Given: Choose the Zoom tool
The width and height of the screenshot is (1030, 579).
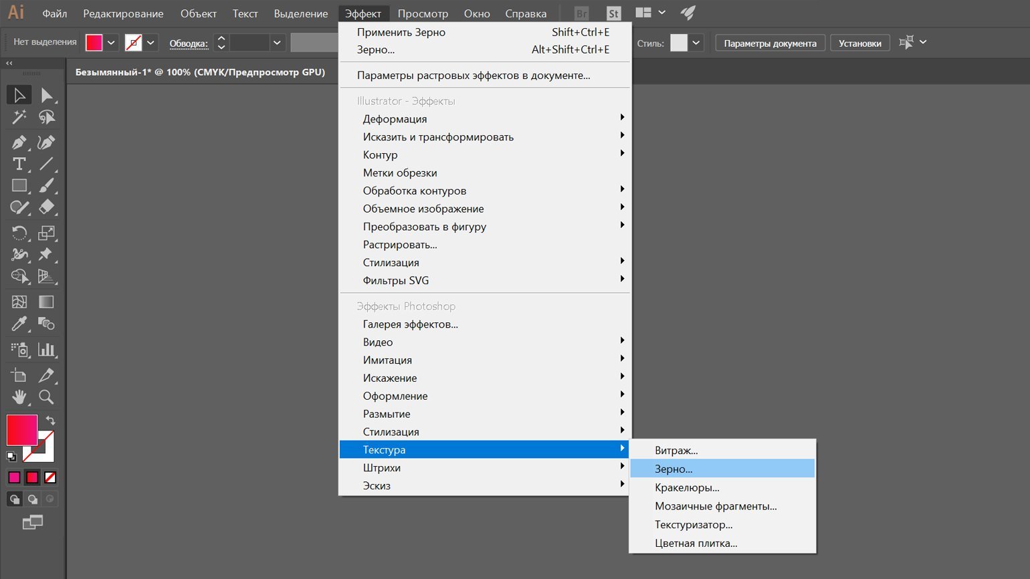Looking at the screenshot, I should [46, 397].
